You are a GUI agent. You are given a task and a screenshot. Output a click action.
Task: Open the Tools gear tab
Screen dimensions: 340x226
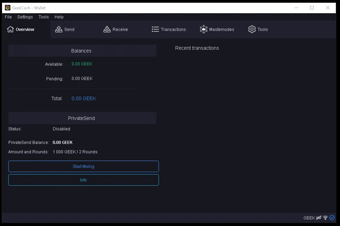pyautogui.click(x=258, y=29)
